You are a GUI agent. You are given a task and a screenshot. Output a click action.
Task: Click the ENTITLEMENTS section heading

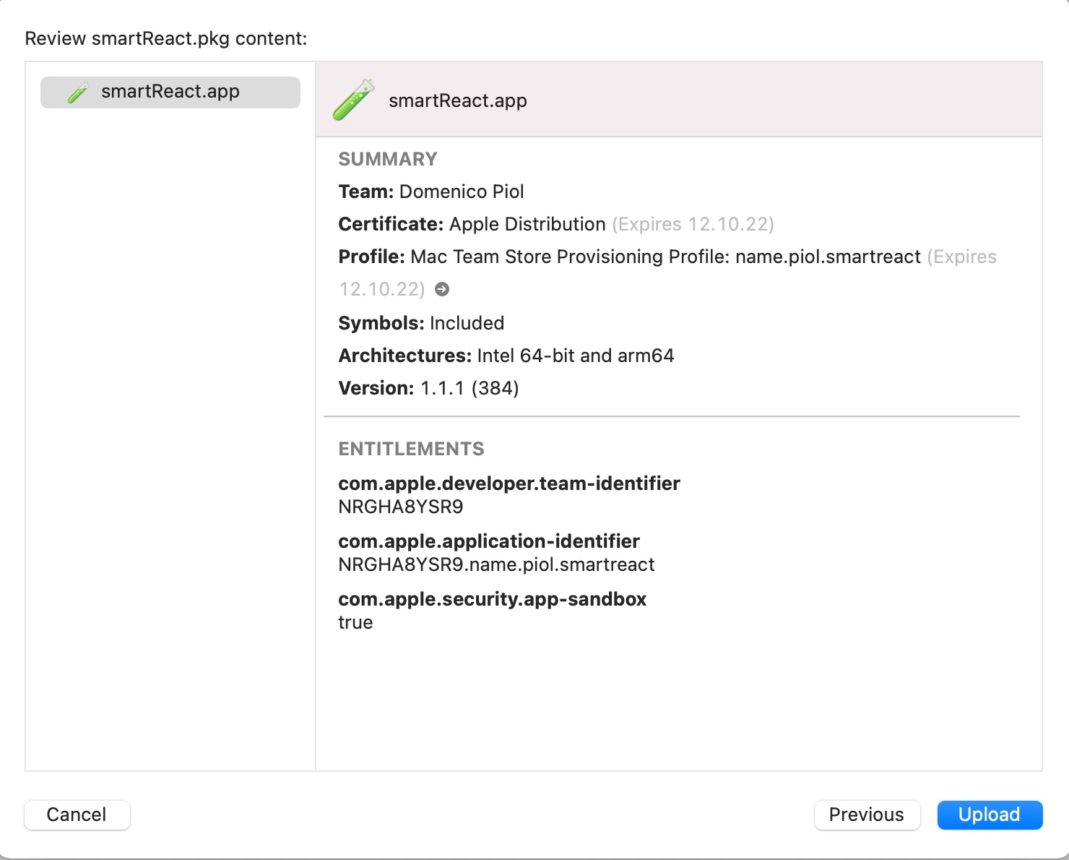tap(411, 449)
